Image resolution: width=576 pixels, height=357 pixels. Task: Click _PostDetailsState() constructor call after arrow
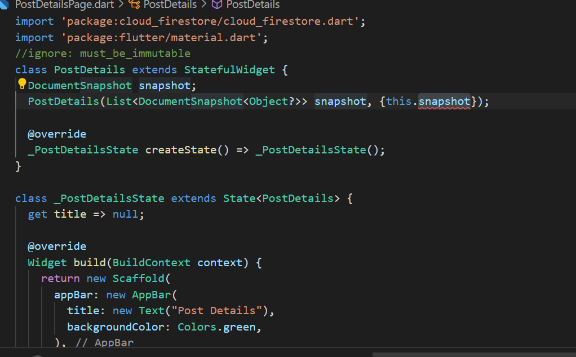coord(317,150)
